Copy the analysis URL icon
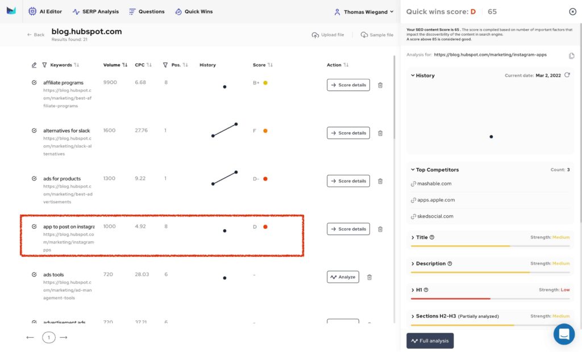Screen dimensions: 582x352 [x=572, y=56]
